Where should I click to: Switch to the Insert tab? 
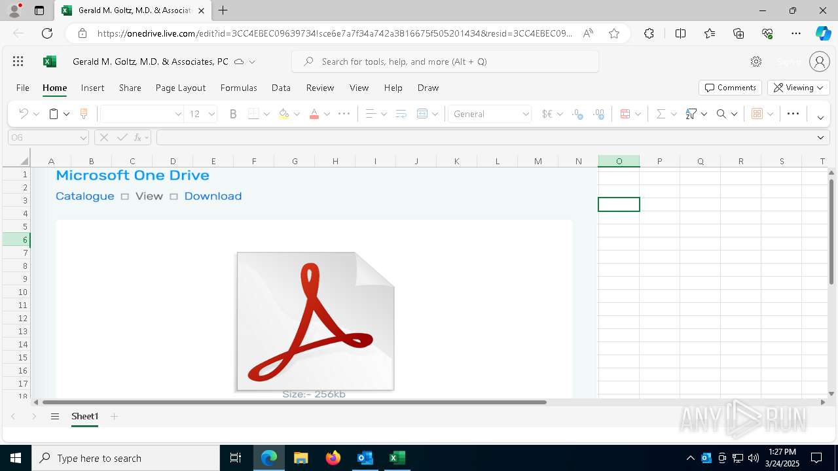point(92,88)
